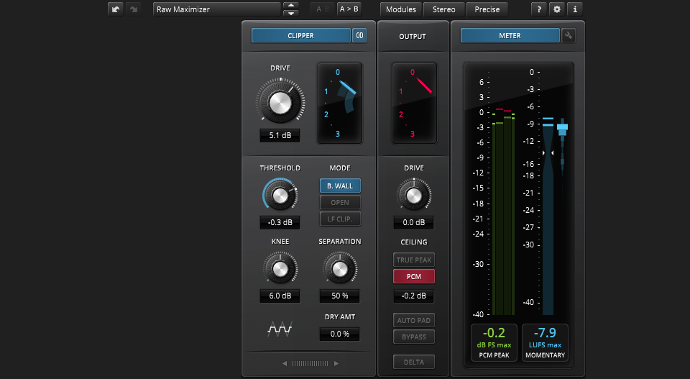Copy settings with A > B button
Viewport: 690px width, 379px height.
click(x=349, y=9)
